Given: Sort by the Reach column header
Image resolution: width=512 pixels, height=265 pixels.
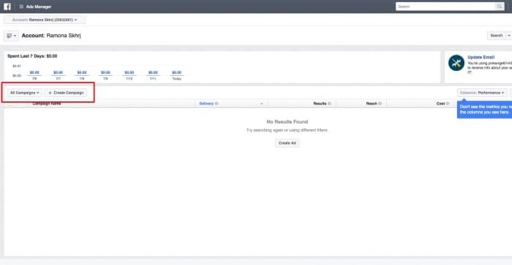Looking at the screenshot, I should (372, 104).
